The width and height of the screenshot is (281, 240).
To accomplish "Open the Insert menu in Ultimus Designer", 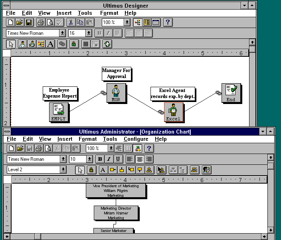I will (64, 13).
